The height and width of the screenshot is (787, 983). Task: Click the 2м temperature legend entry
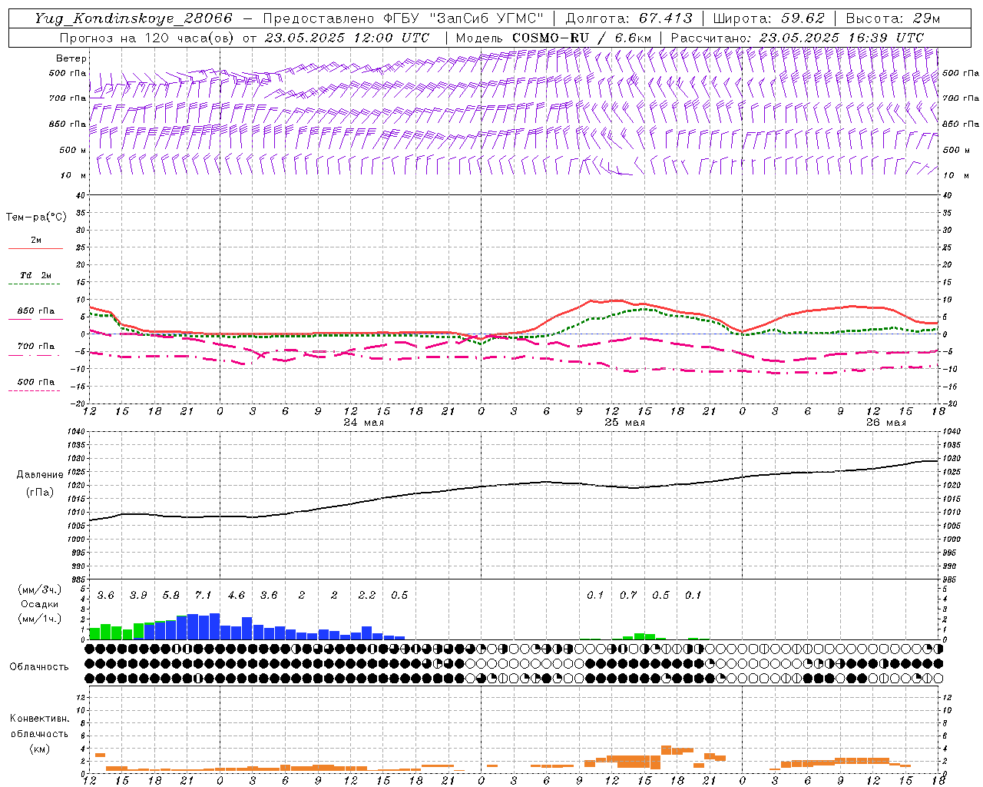[x=36, y=240]
